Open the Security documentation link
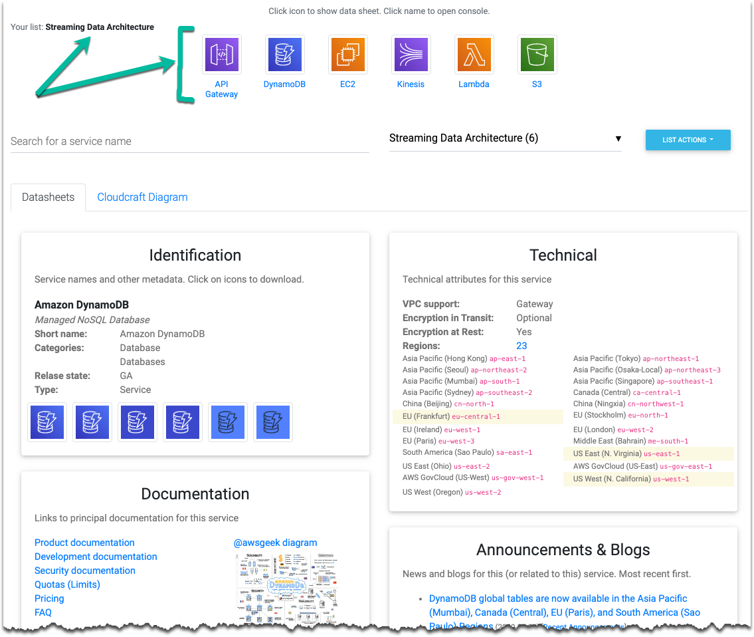This screenshot has height=637, width=754. point(84,571)
